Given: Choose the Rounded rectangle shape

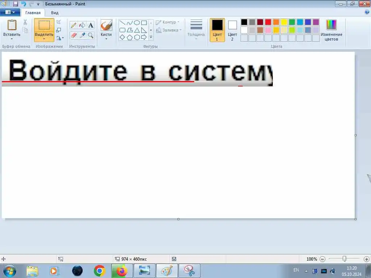Looking at the screenshot, I should (122, 30).
